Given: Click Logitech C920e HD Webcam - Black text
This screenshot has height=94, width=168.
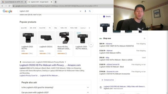Looking at the screenshot, I should pyautogui.click(x=112, y=67).
